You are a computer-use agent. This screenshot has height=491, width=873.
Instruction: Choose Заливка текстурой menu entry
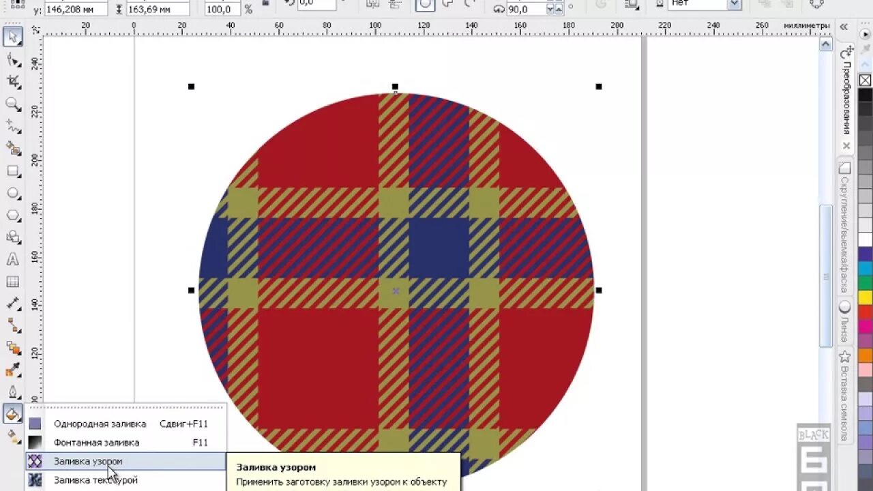(125, 480)
